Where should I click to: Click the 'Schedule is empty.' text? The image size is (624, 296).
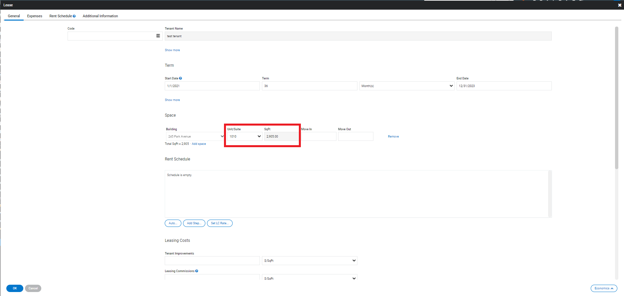coord(179,175)
